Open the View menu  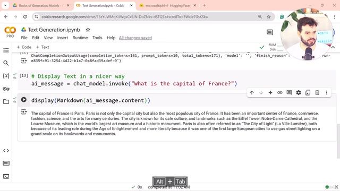pyautogui.click(x=48, y=38)
